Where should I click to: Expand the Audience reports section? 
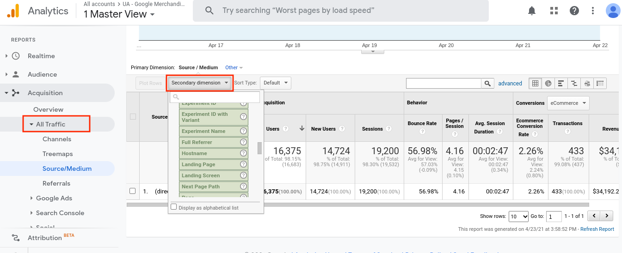[x=6, y=74]
